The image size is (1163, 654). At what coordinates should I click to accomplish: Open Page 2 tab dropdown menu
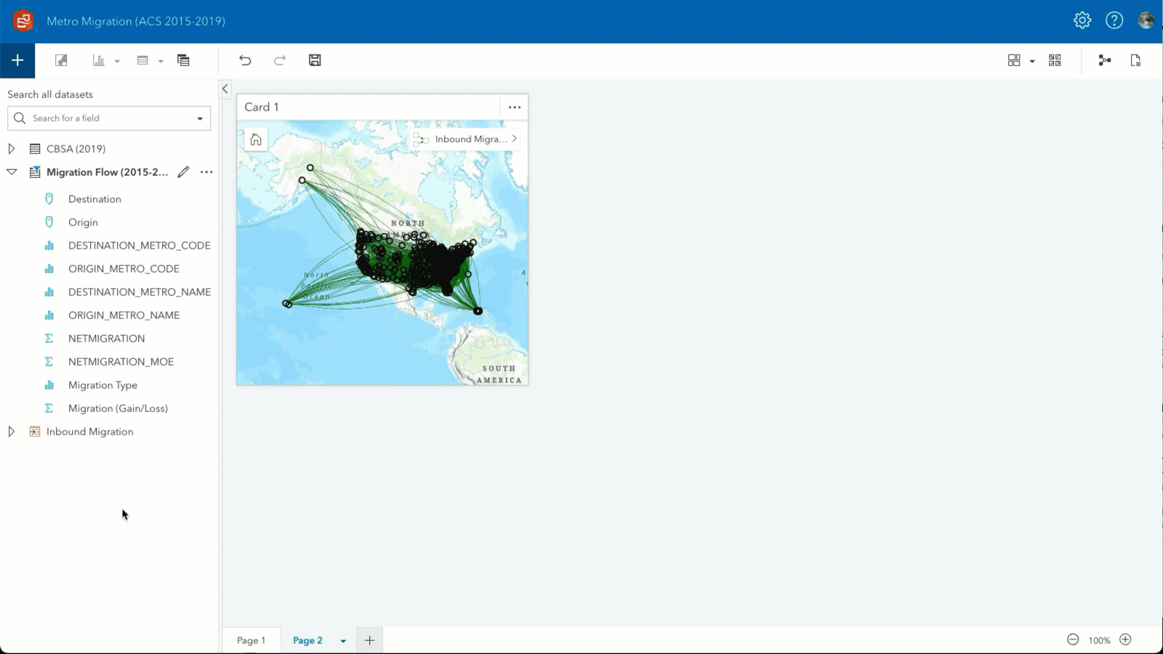343,641
